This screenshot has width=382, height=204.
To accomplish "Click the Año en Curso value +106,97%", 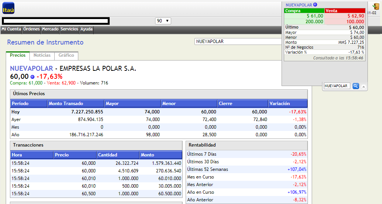I will click(x=297, y=192).
